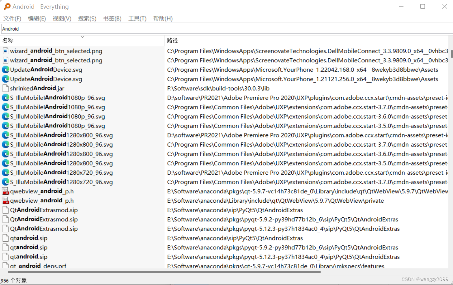Click icon of qtandroid.sip in anaconda\sip\PyQt5 row
The image size is (453, 285).
(x=6, y=238)
